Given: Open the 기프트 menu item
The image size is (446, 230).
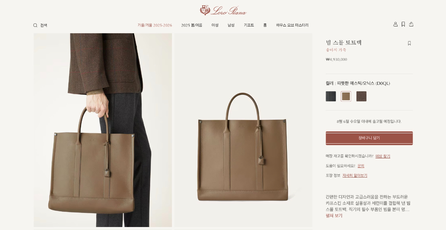Looking at the screenshot, I should pyautogui.click(x=249, y=25).
